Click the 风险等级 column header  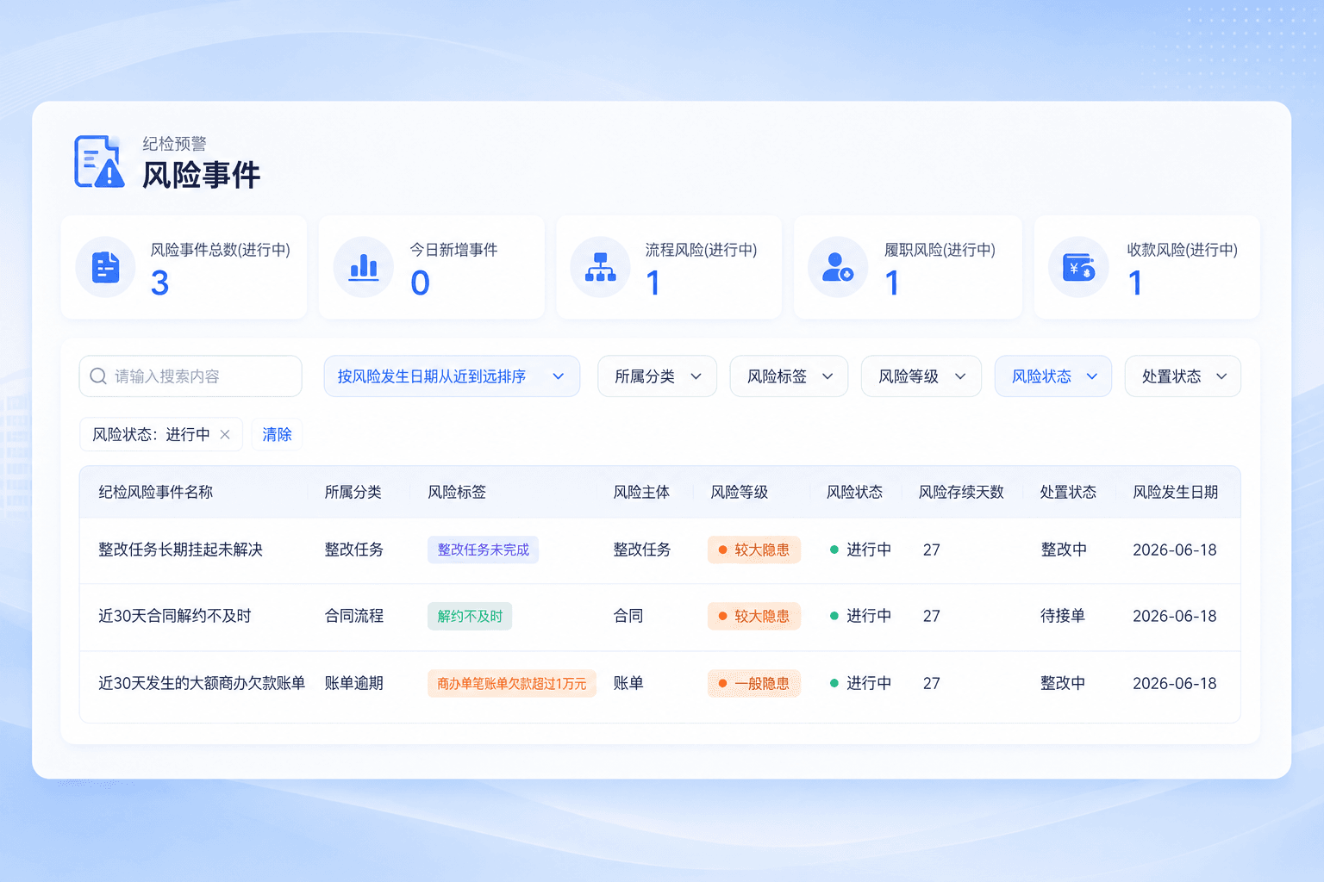point(739,492)
